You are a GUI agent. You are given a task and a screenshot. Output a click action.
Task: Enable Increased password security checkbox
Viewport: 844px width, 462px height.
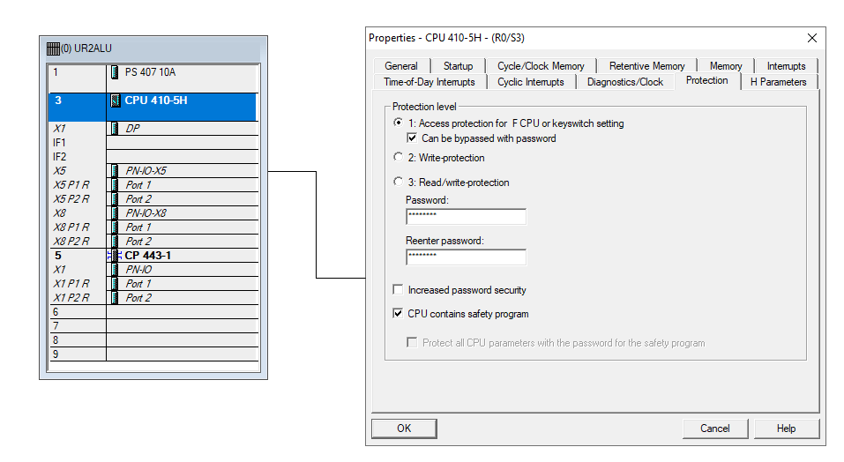click(398, 290)
